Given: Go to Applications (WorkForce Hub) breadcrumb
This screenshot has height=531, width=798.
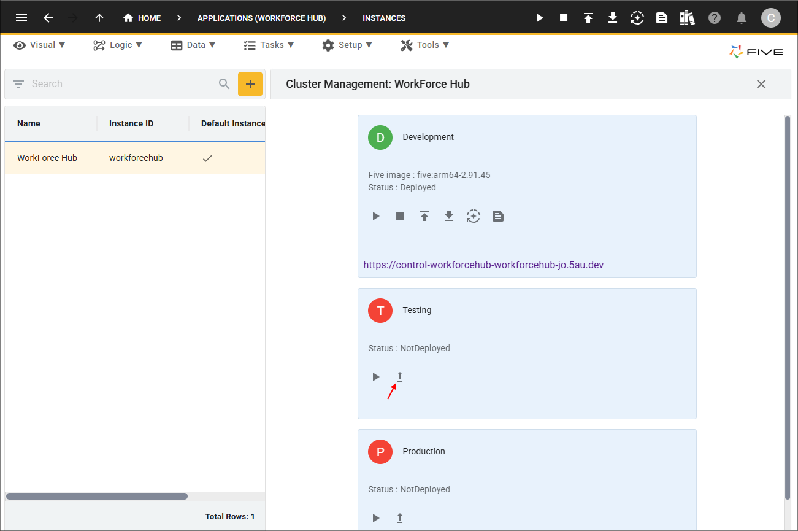Looking at the screenshot, I should click(262, 18).
